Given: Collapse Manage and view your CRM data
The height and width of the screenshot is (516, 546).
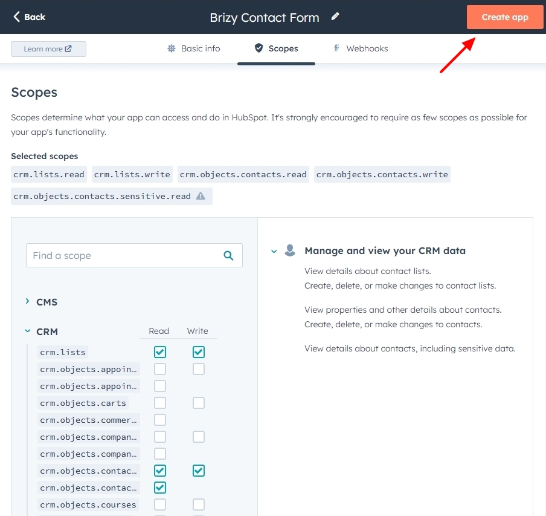Looking at the screenshot, I should click(x=274, y=251).
